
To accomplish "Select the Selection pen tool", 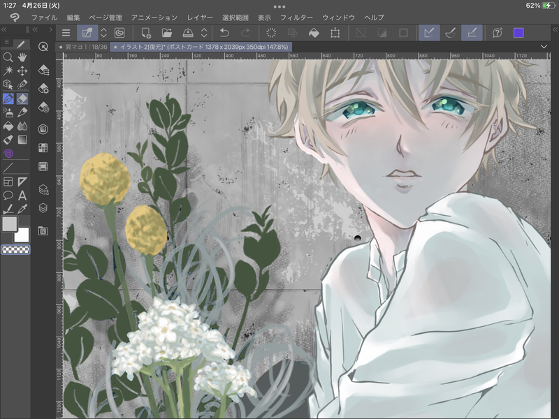I will coord(22,84).
